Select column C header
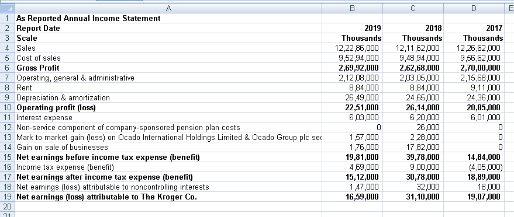514x217 pixels. (413, 8)
